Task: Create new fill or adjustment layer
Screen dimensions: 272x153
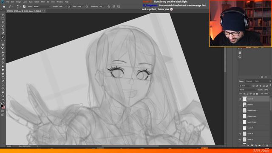Action: click(x=256, y=145)
